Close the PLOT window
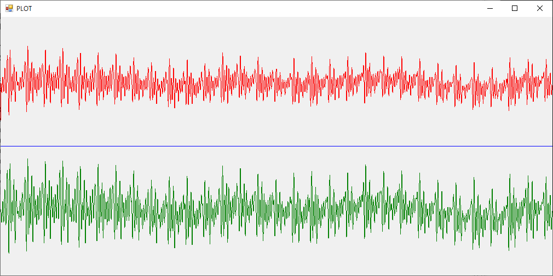 [x=540, y=8]
